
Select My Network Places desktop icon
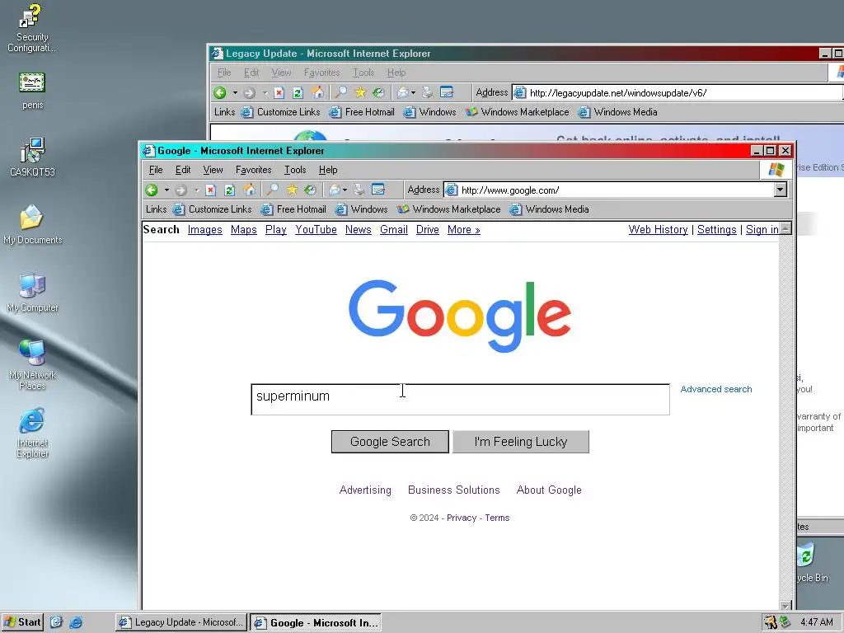click(x=32, y=364)
